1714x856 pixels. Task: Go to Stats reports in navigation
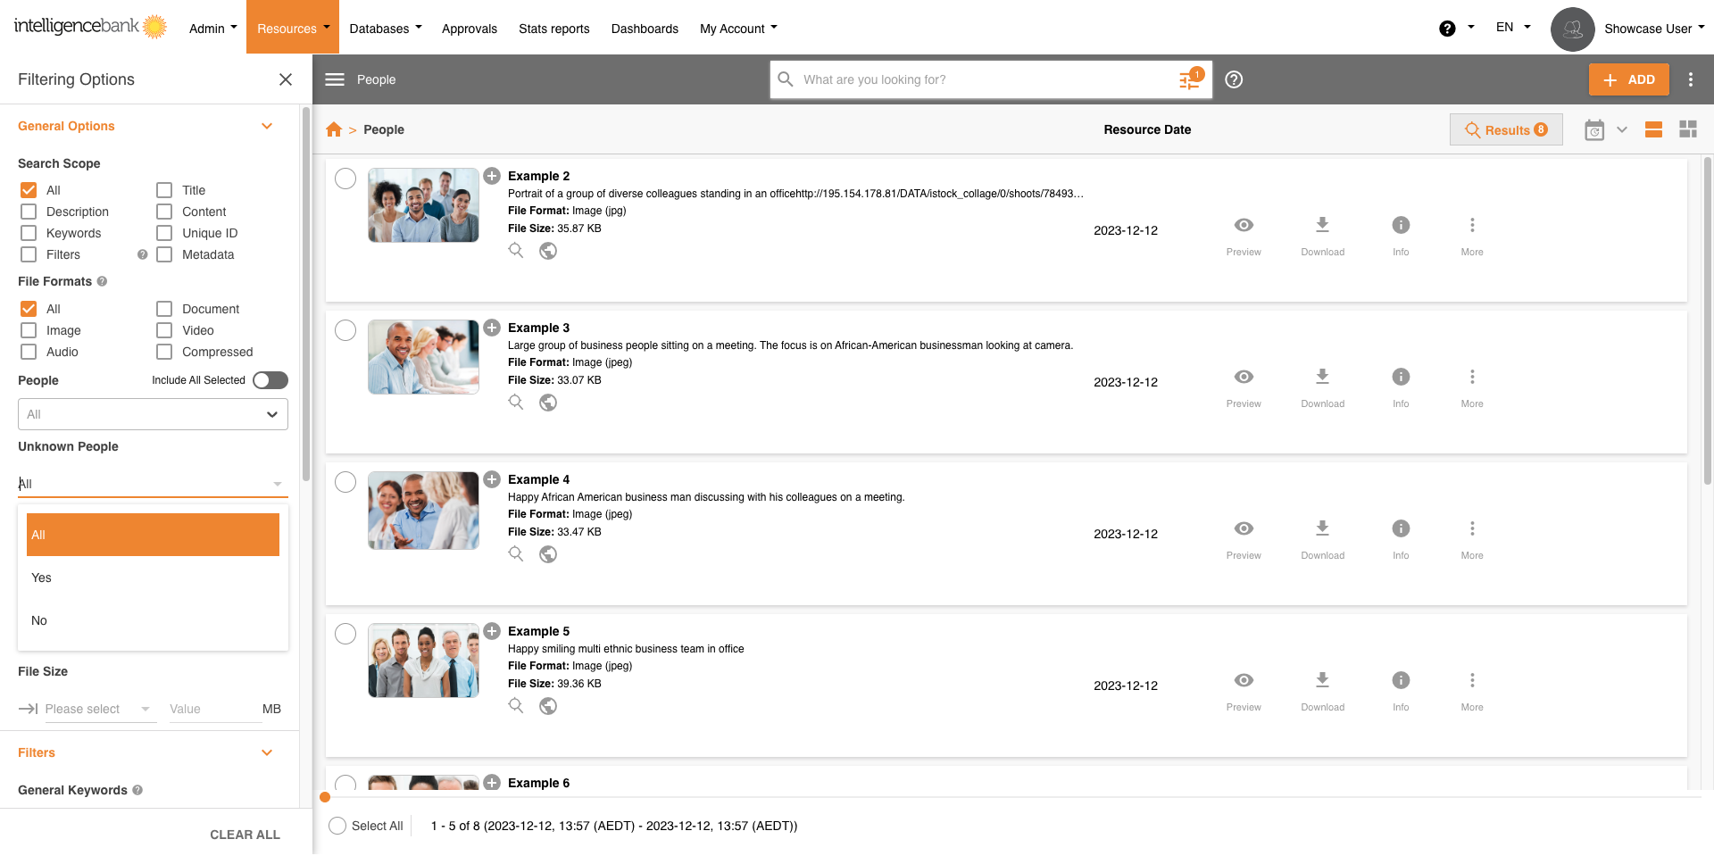553,29
